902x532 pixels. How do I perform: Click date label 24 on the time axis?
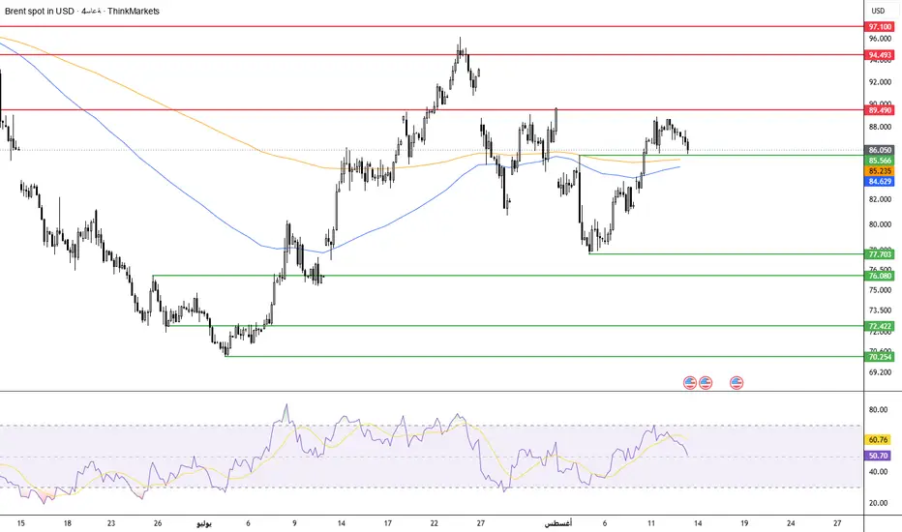point(791,523)
